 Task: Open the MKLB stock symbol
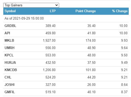(9, 40)
